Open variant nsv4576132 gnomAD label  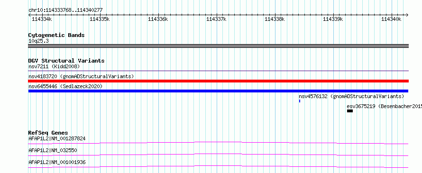351,96
